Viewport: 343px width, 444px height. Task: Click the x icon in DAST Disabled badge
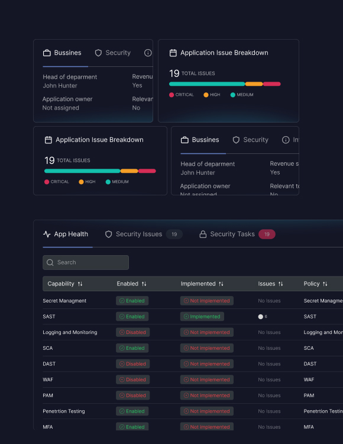pos(122,364)
